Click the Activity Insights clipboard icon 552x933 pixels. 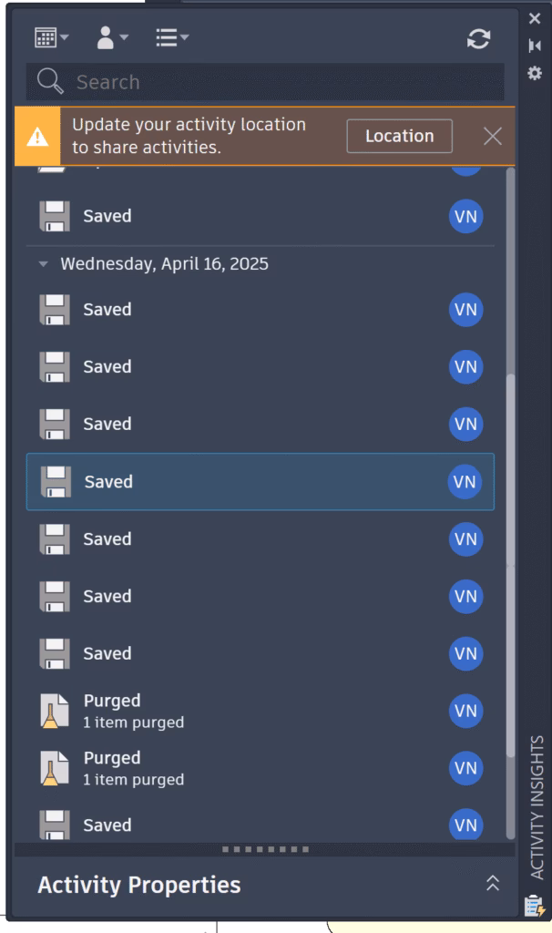[534, 907]
